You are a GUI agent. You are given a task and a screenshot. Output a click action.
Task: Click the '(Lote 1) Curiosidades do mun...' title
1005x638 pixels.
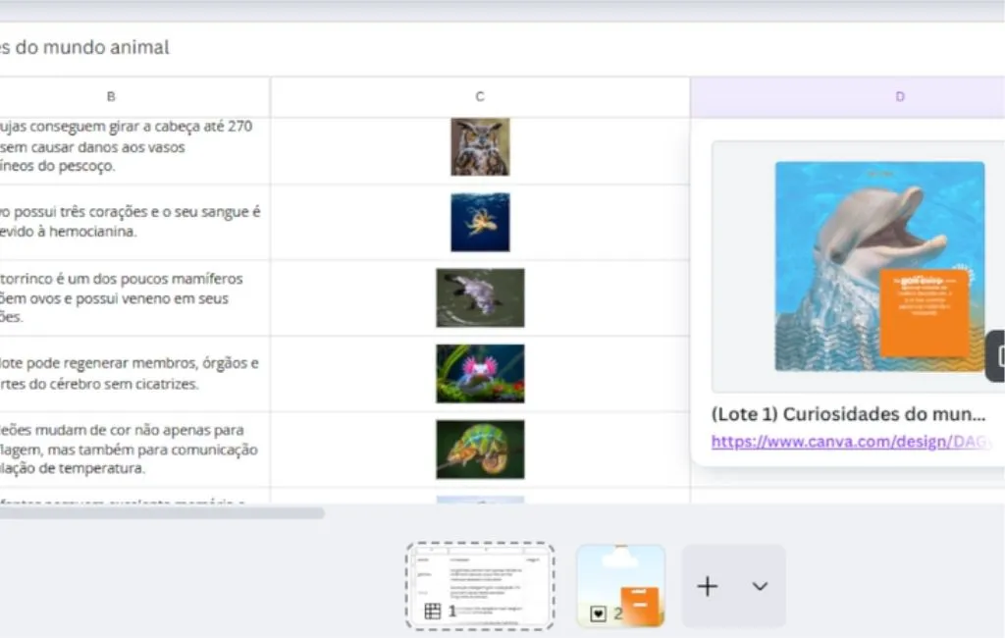(x=848, y=412)
